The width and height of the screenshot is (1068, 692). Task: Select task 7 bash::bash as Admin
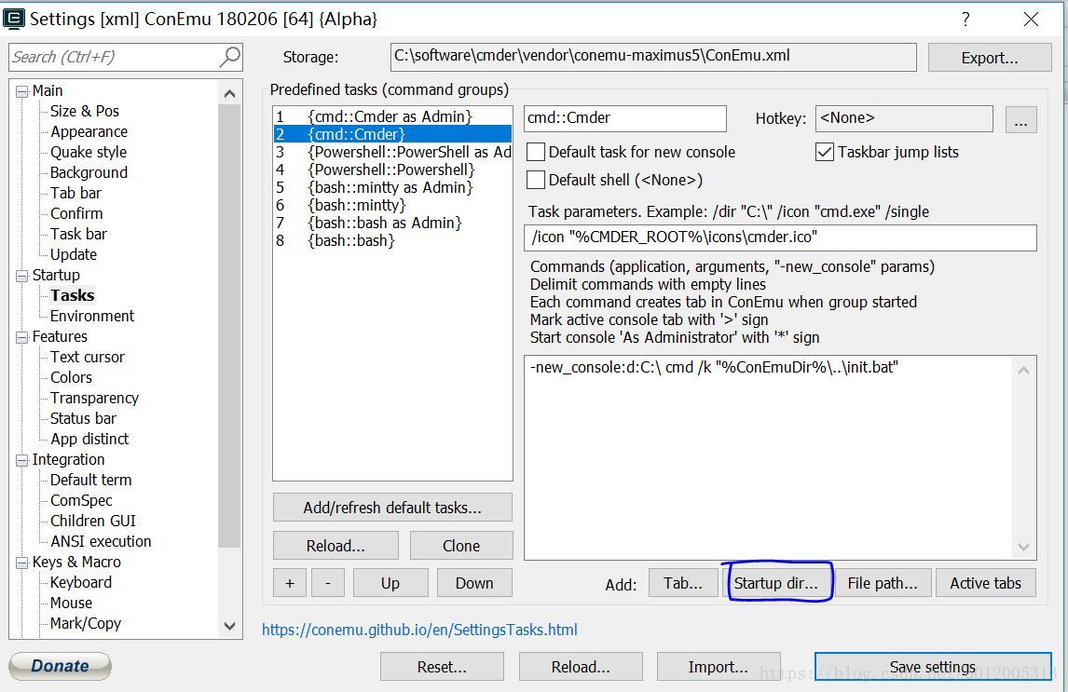pyautogui.click(x=392, y=223)
